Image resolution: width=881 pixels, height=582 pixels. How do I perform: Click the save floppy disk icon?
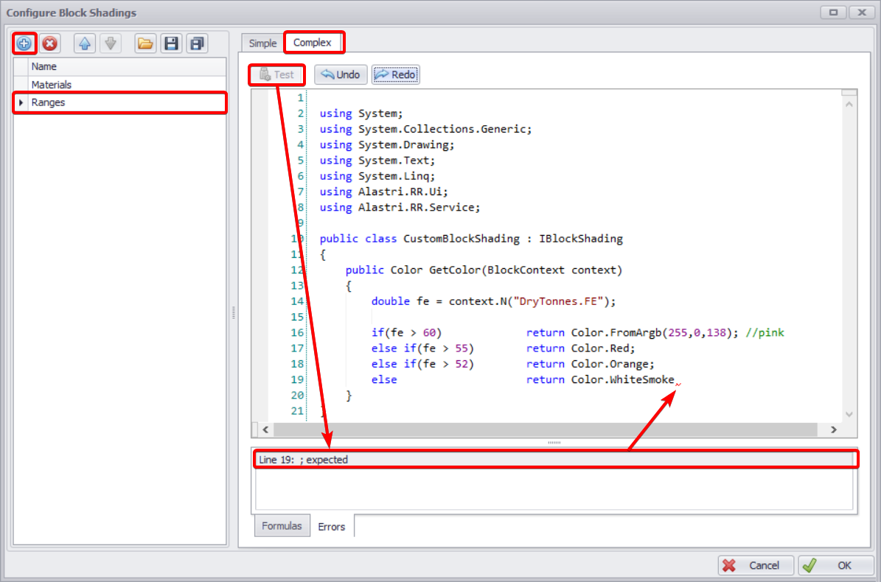pos(171,43)
